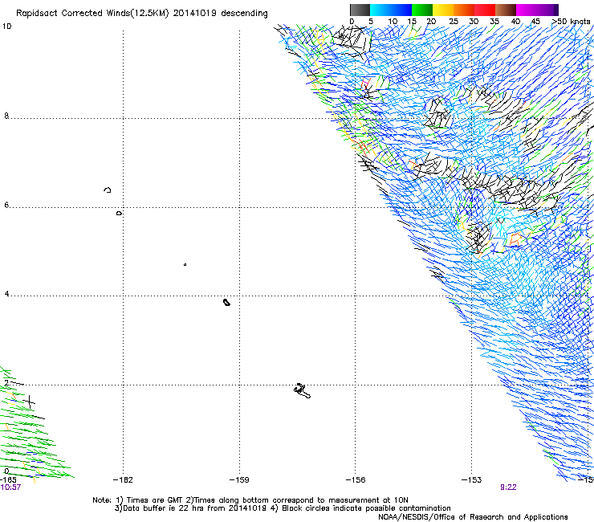Click the yellow 20-25 knots legend swatch
Viewport: 594px width, 522px height.
[443, 10]
